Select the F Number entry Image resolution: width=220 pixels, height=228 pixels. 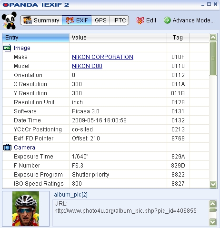click(x=27, y=166)
